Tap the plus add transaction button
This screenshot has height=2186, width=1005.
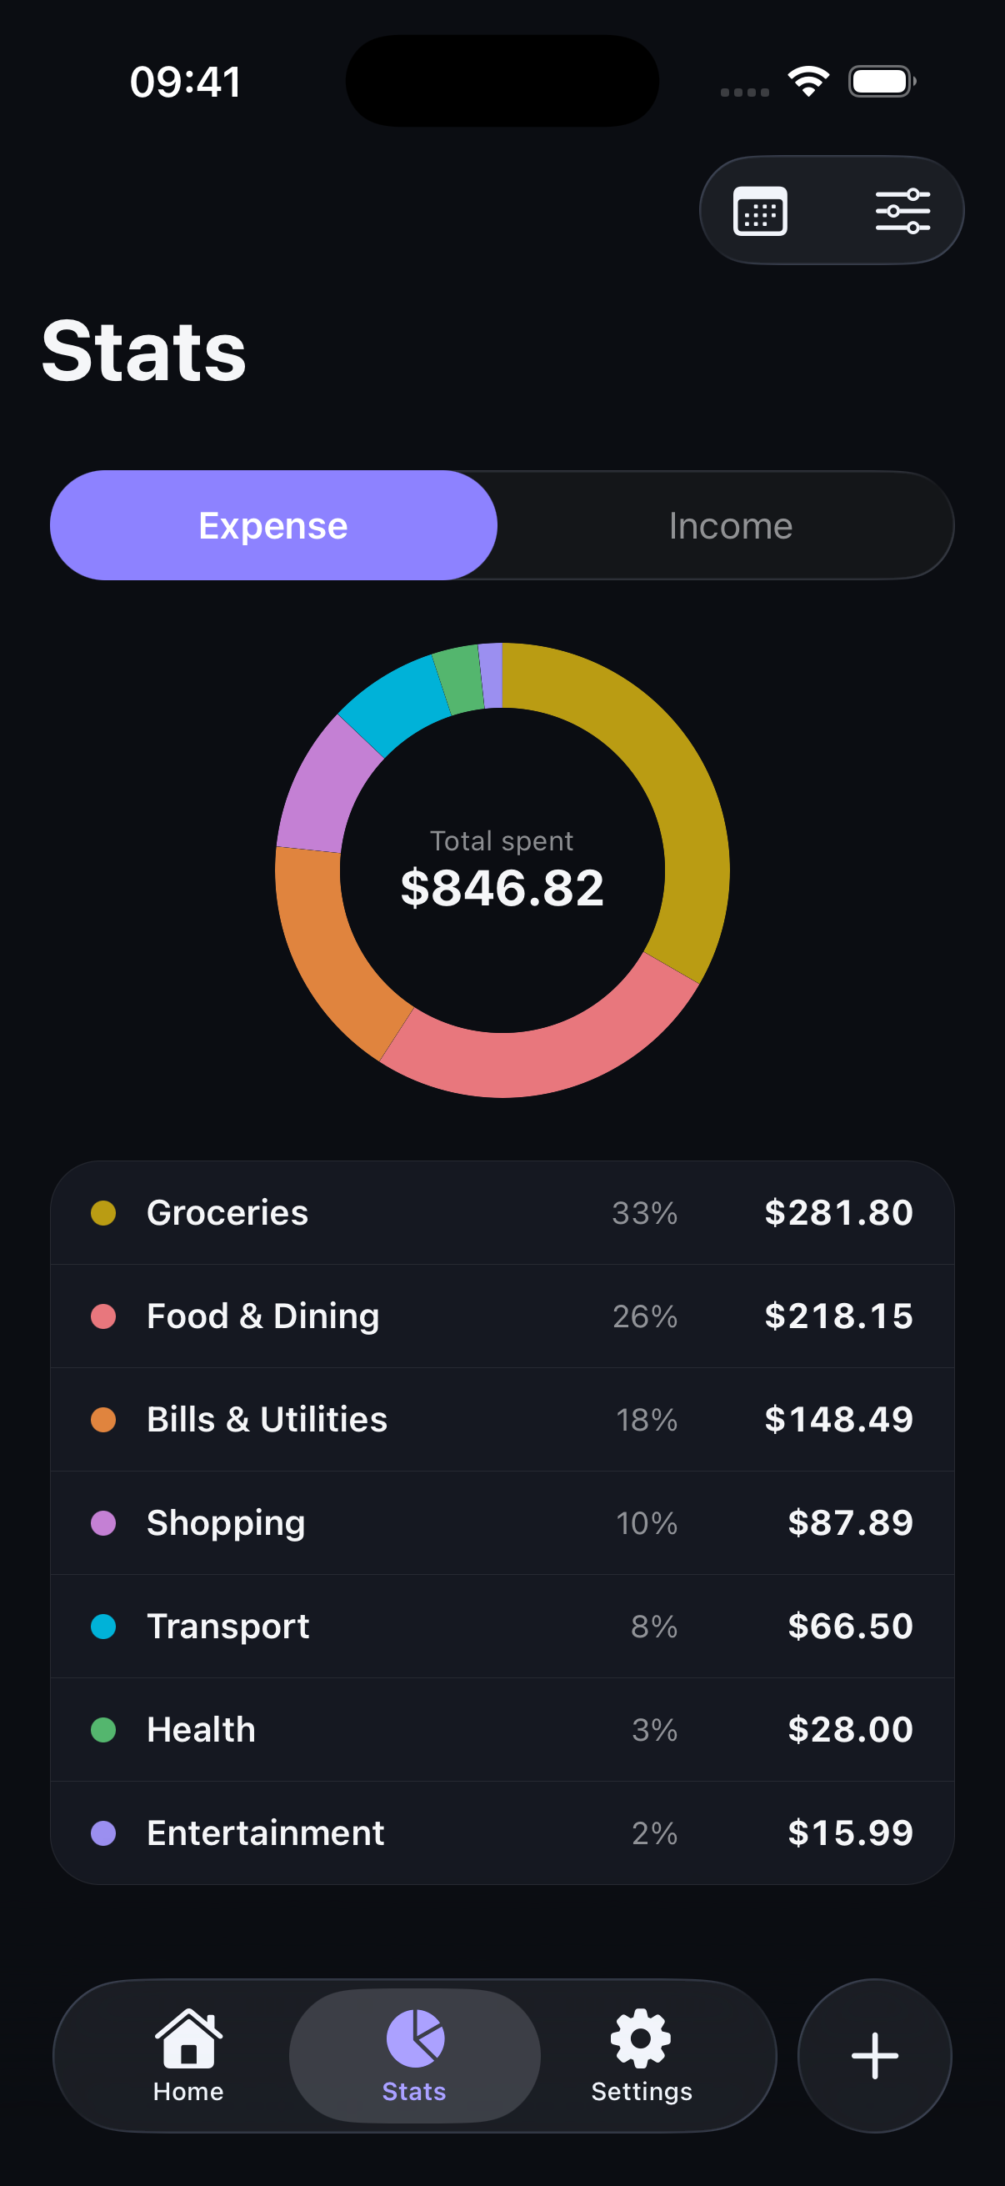[874, 2055]
